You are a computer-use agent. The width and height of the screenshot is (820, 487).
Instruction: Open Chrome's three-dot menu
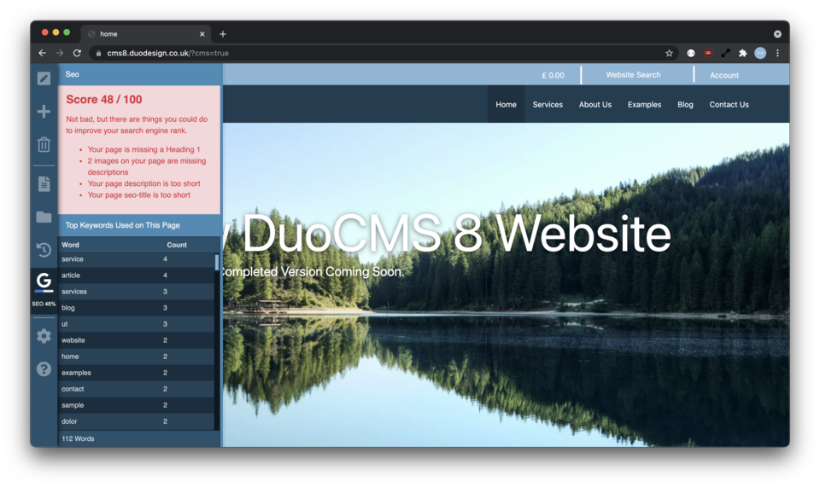777,53
